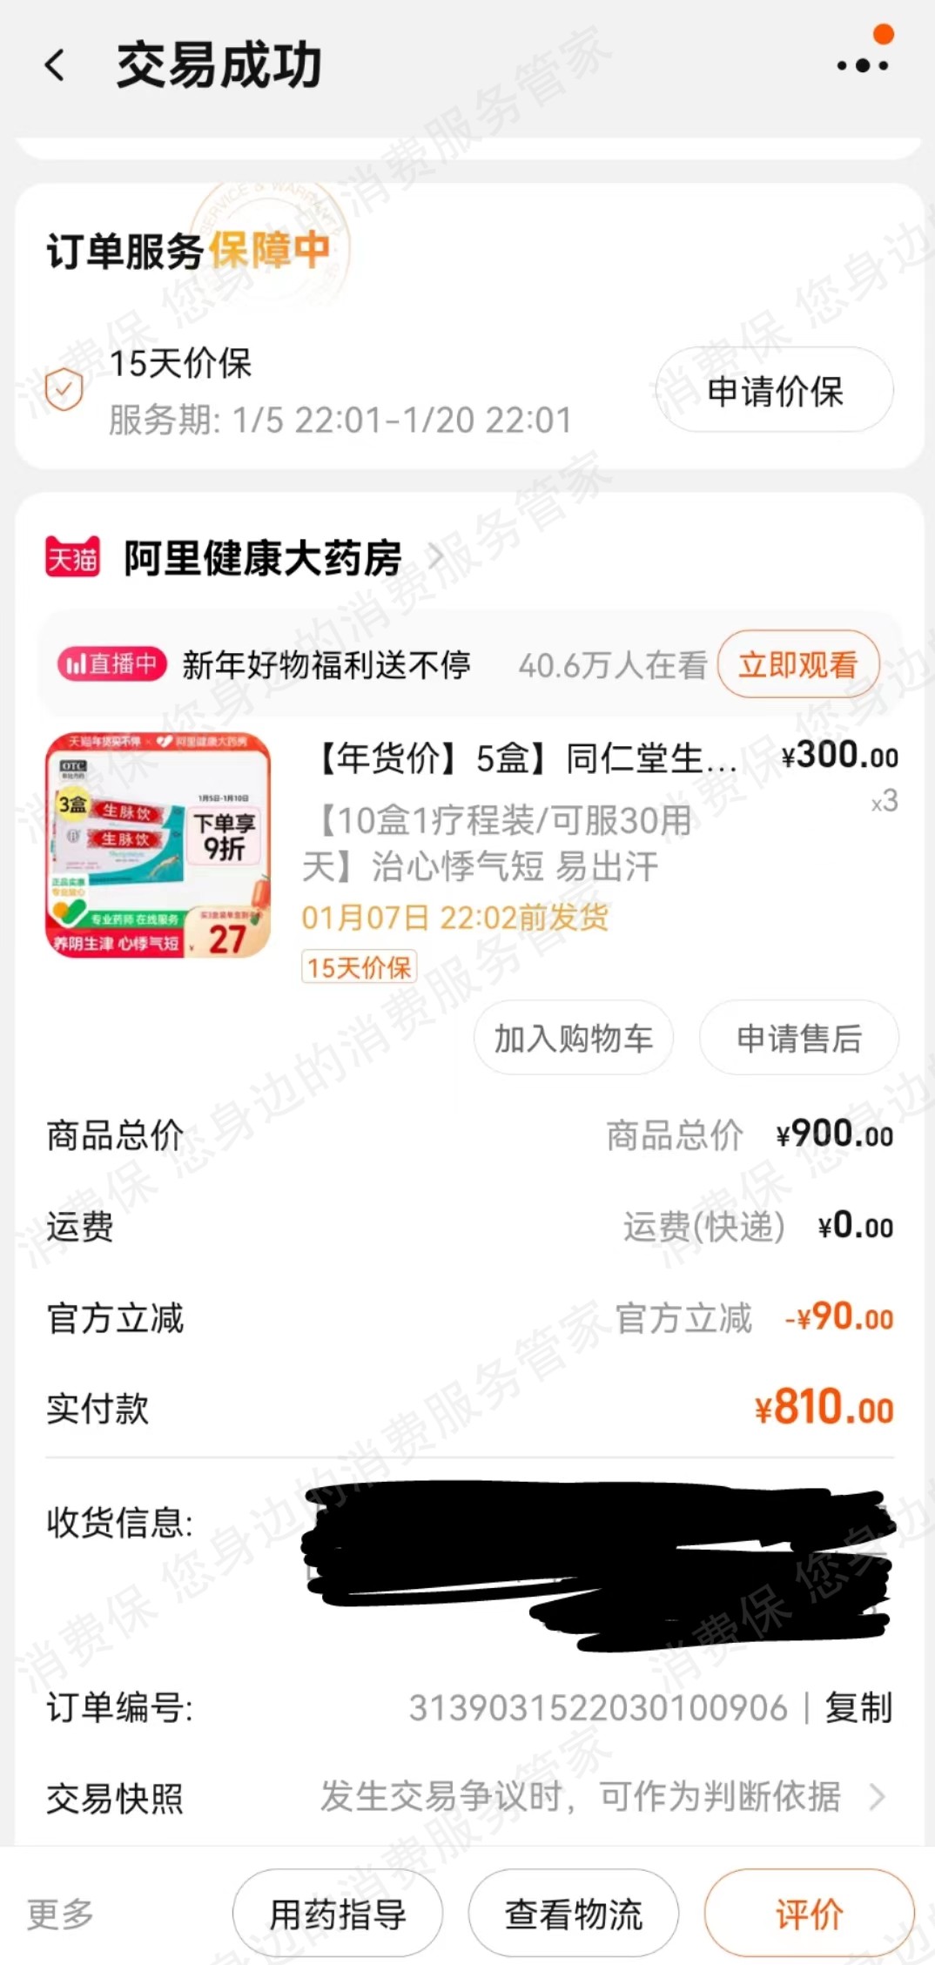Click 申请售后 button
Screen dimensions: 935x1965
(799, 1038)
